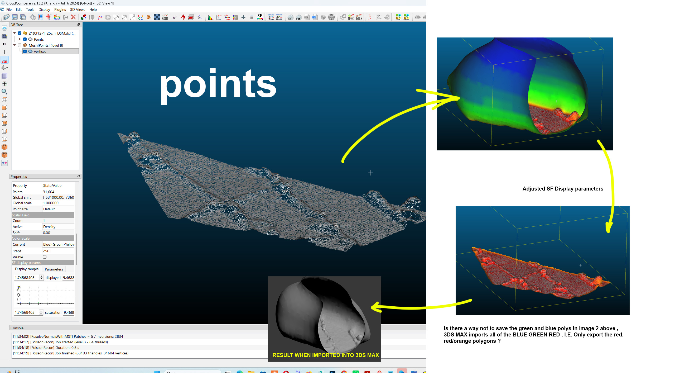Viewport: 675px width, 380px height.
Task: Select the Display ranges tab
Action: point(27,269)
